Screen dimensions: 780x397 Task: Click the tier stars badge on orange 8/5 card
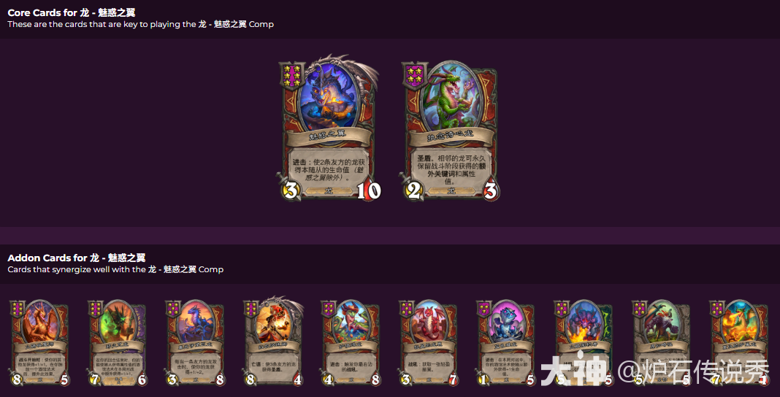point(17,308)
